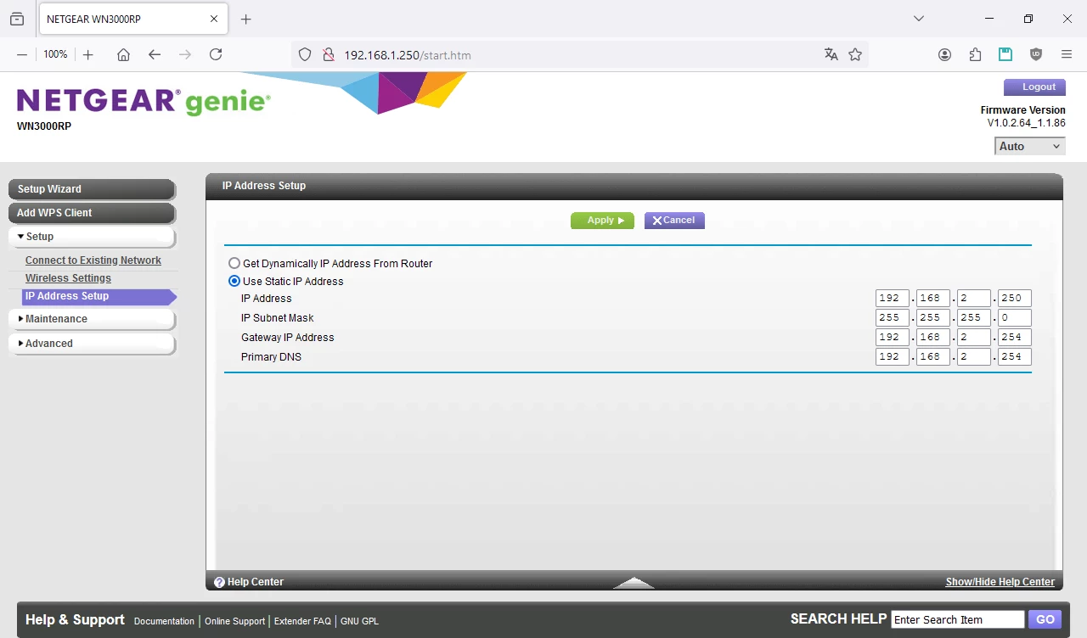Click the zoom in plus icon
This screenshot has width=1087, height=638.
(88, 54)
